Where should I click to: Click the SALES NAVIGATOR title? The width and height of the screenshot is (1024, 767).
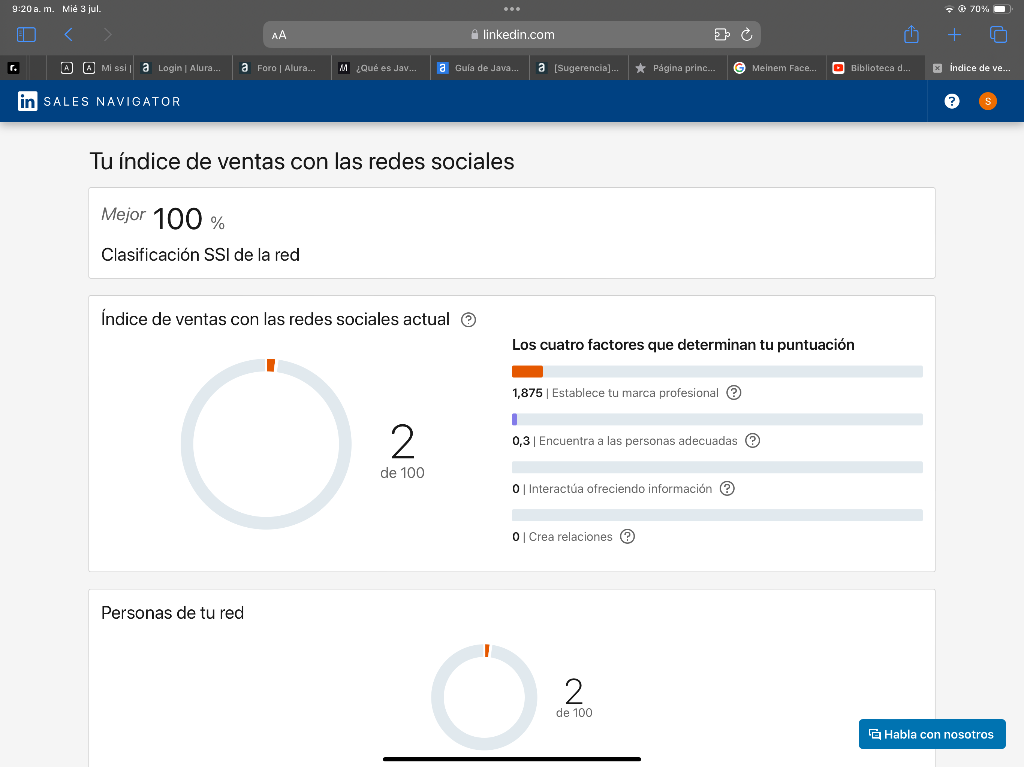[112, 101]
